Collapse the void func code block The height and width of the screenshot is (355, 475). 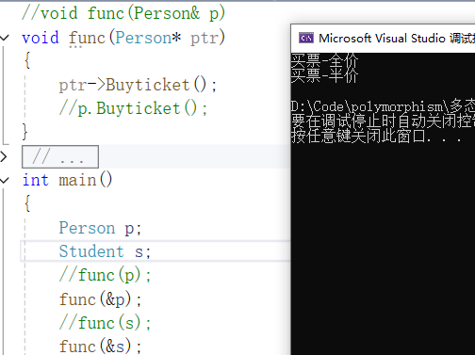pos(5,38)
